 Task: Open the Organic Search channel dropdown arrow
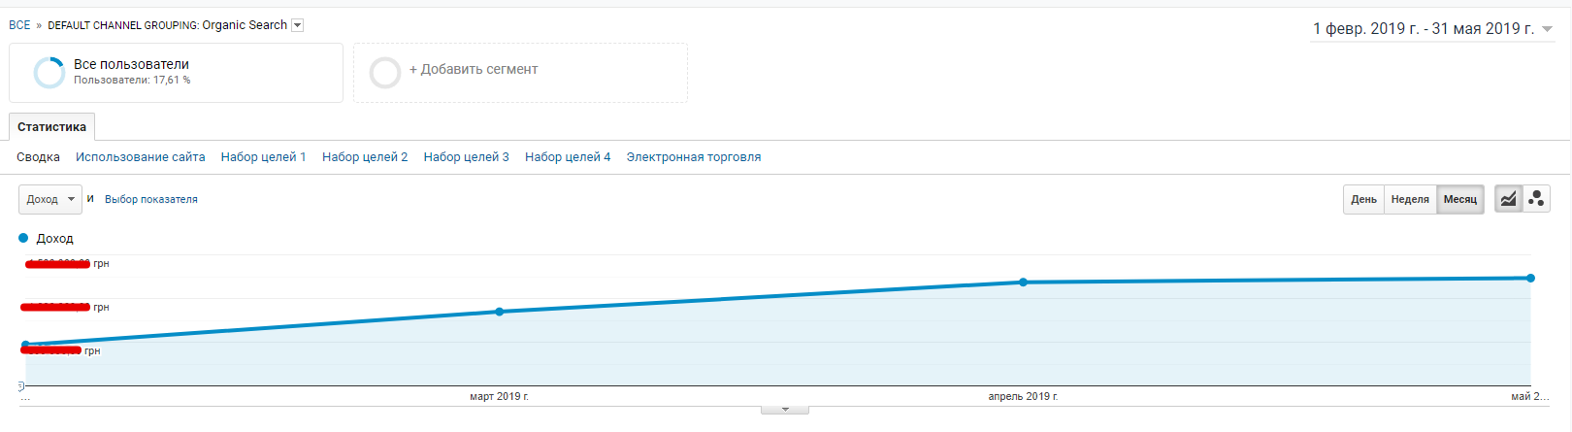pyautogui.click(x=298, y=25)
